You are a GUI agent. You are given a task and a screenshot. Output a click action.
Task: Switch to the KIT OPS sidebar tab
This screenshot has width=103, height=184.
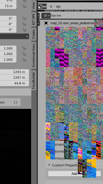pyautogui.click(x=33, y=19)
